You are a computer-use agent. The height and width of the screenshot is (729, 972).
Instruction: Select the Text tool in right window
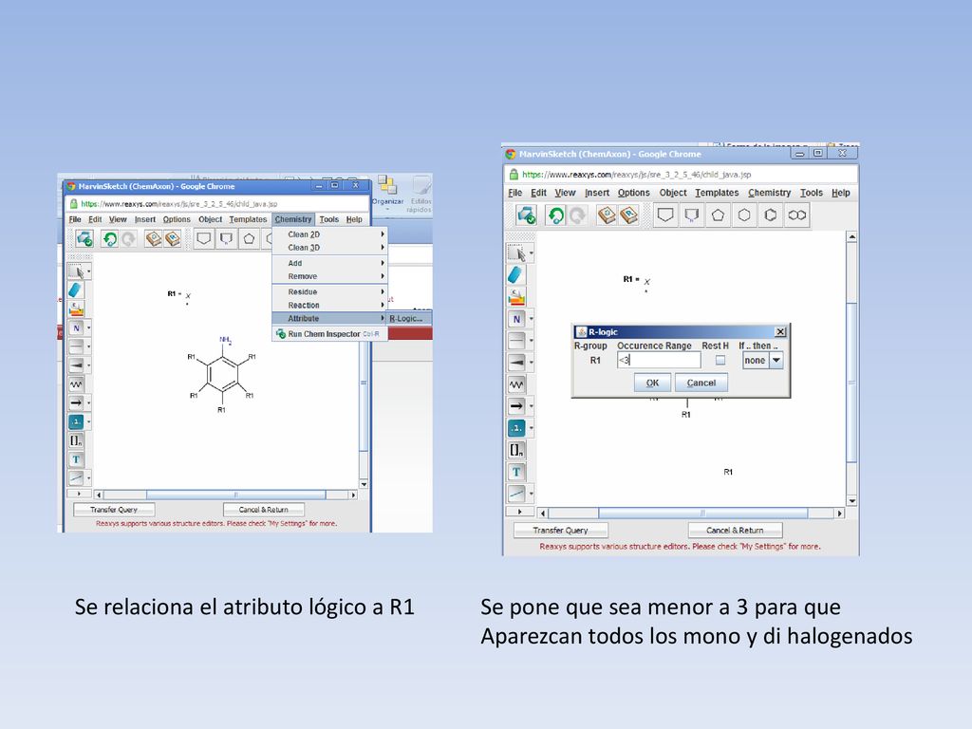(x=515, y=472)
